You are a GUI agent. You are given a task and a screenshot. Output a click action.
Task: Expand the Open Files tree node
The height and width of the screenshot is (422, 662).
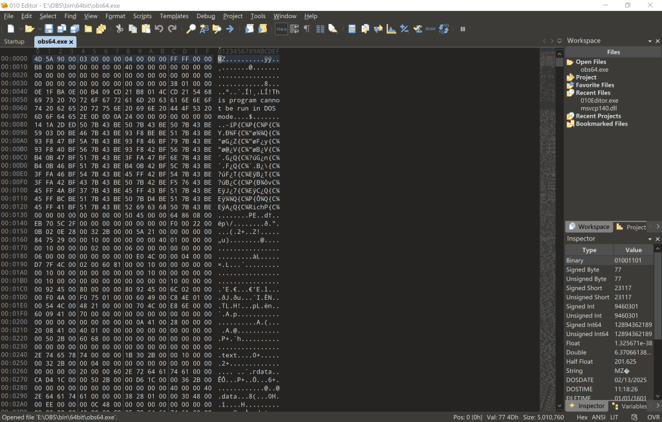(586, 61)
